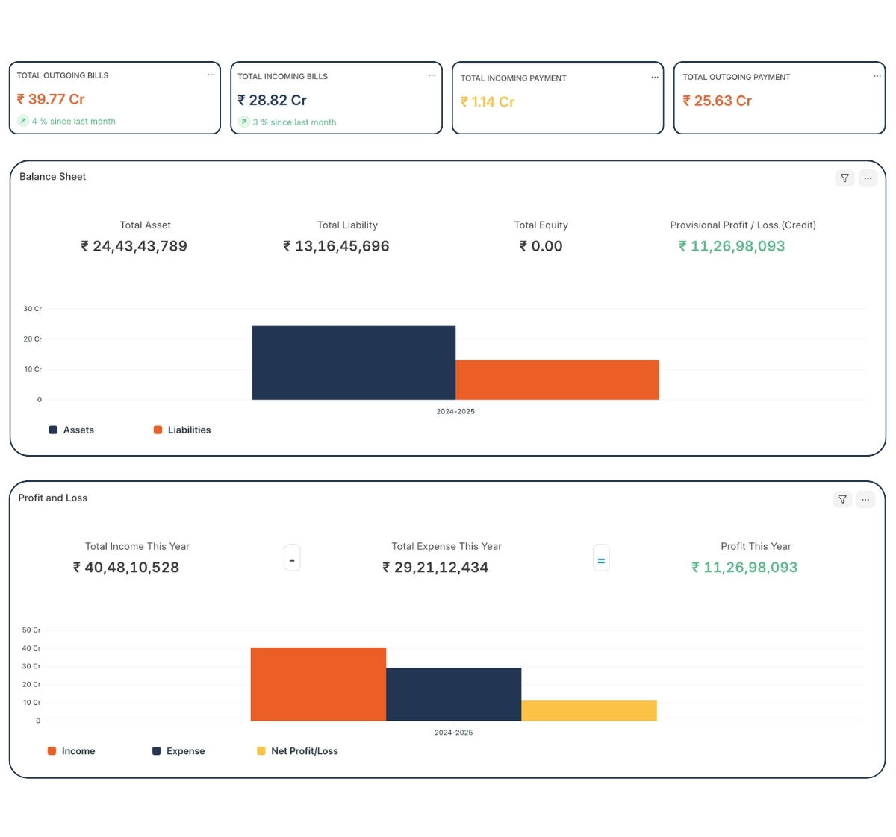Click the equals operator icon

601,559
